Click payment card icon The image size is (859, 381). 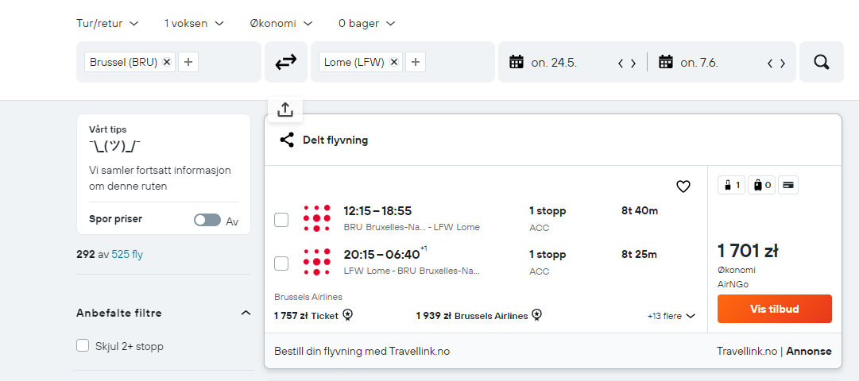[x=788, y=185]
